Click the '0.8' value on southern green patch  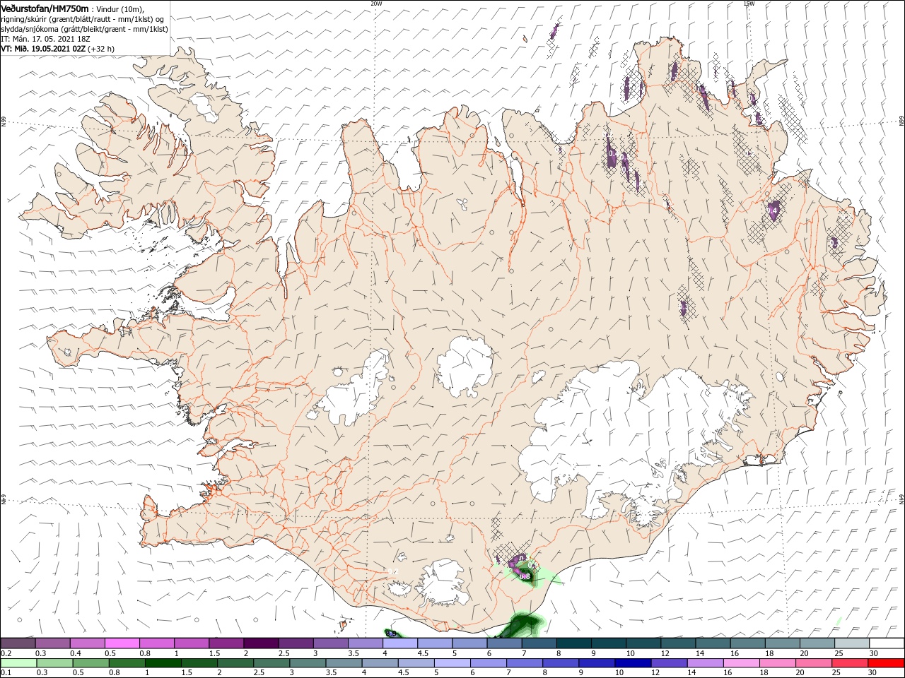point(525,576)
